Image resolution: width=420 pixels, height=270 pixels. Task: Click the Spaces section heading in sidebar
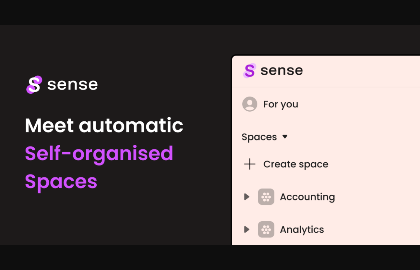coord(259,137)
